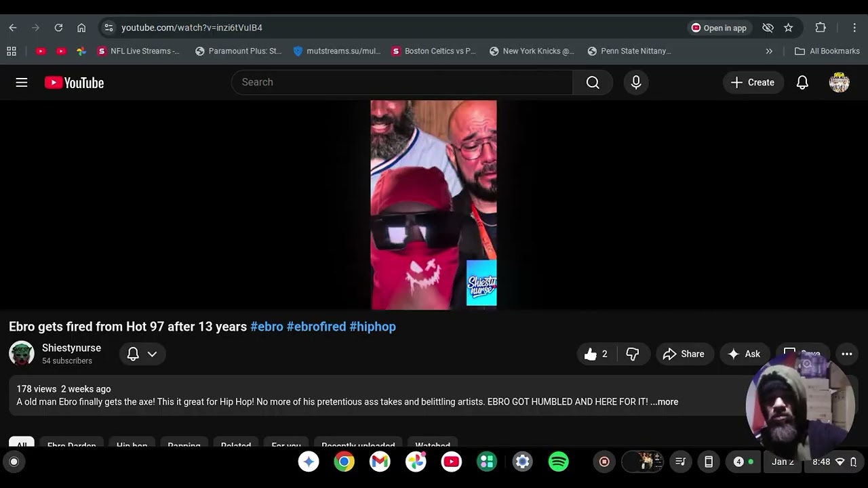Open the New York Knicks bookmark
The width and height of the screenshot is (868, 488).
click(532, 51)
